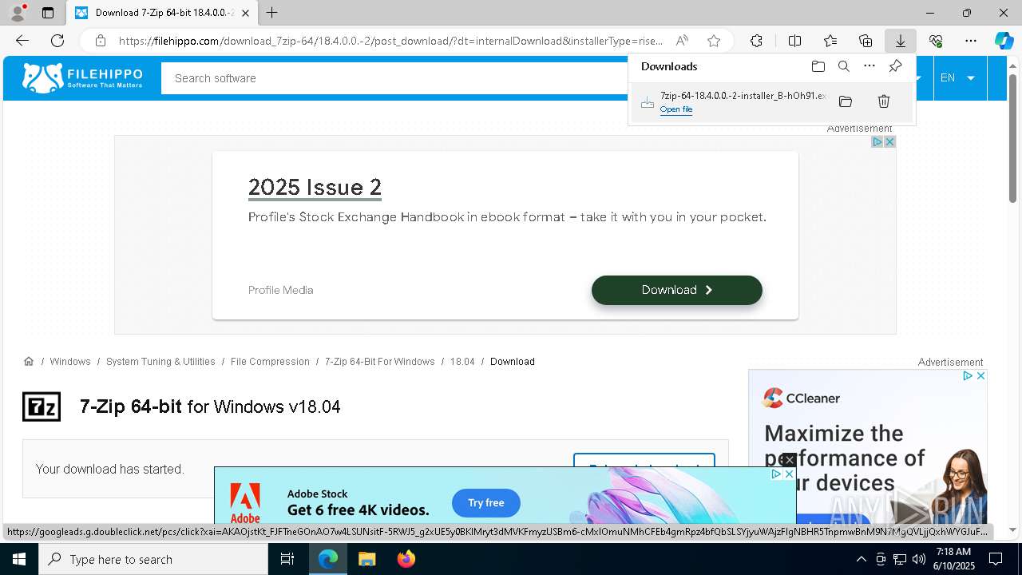The width and height of the screenshot is (1022, 575).
Task: Navigate to Windows breadcrumb link
Action: click(x=70, y=362)
